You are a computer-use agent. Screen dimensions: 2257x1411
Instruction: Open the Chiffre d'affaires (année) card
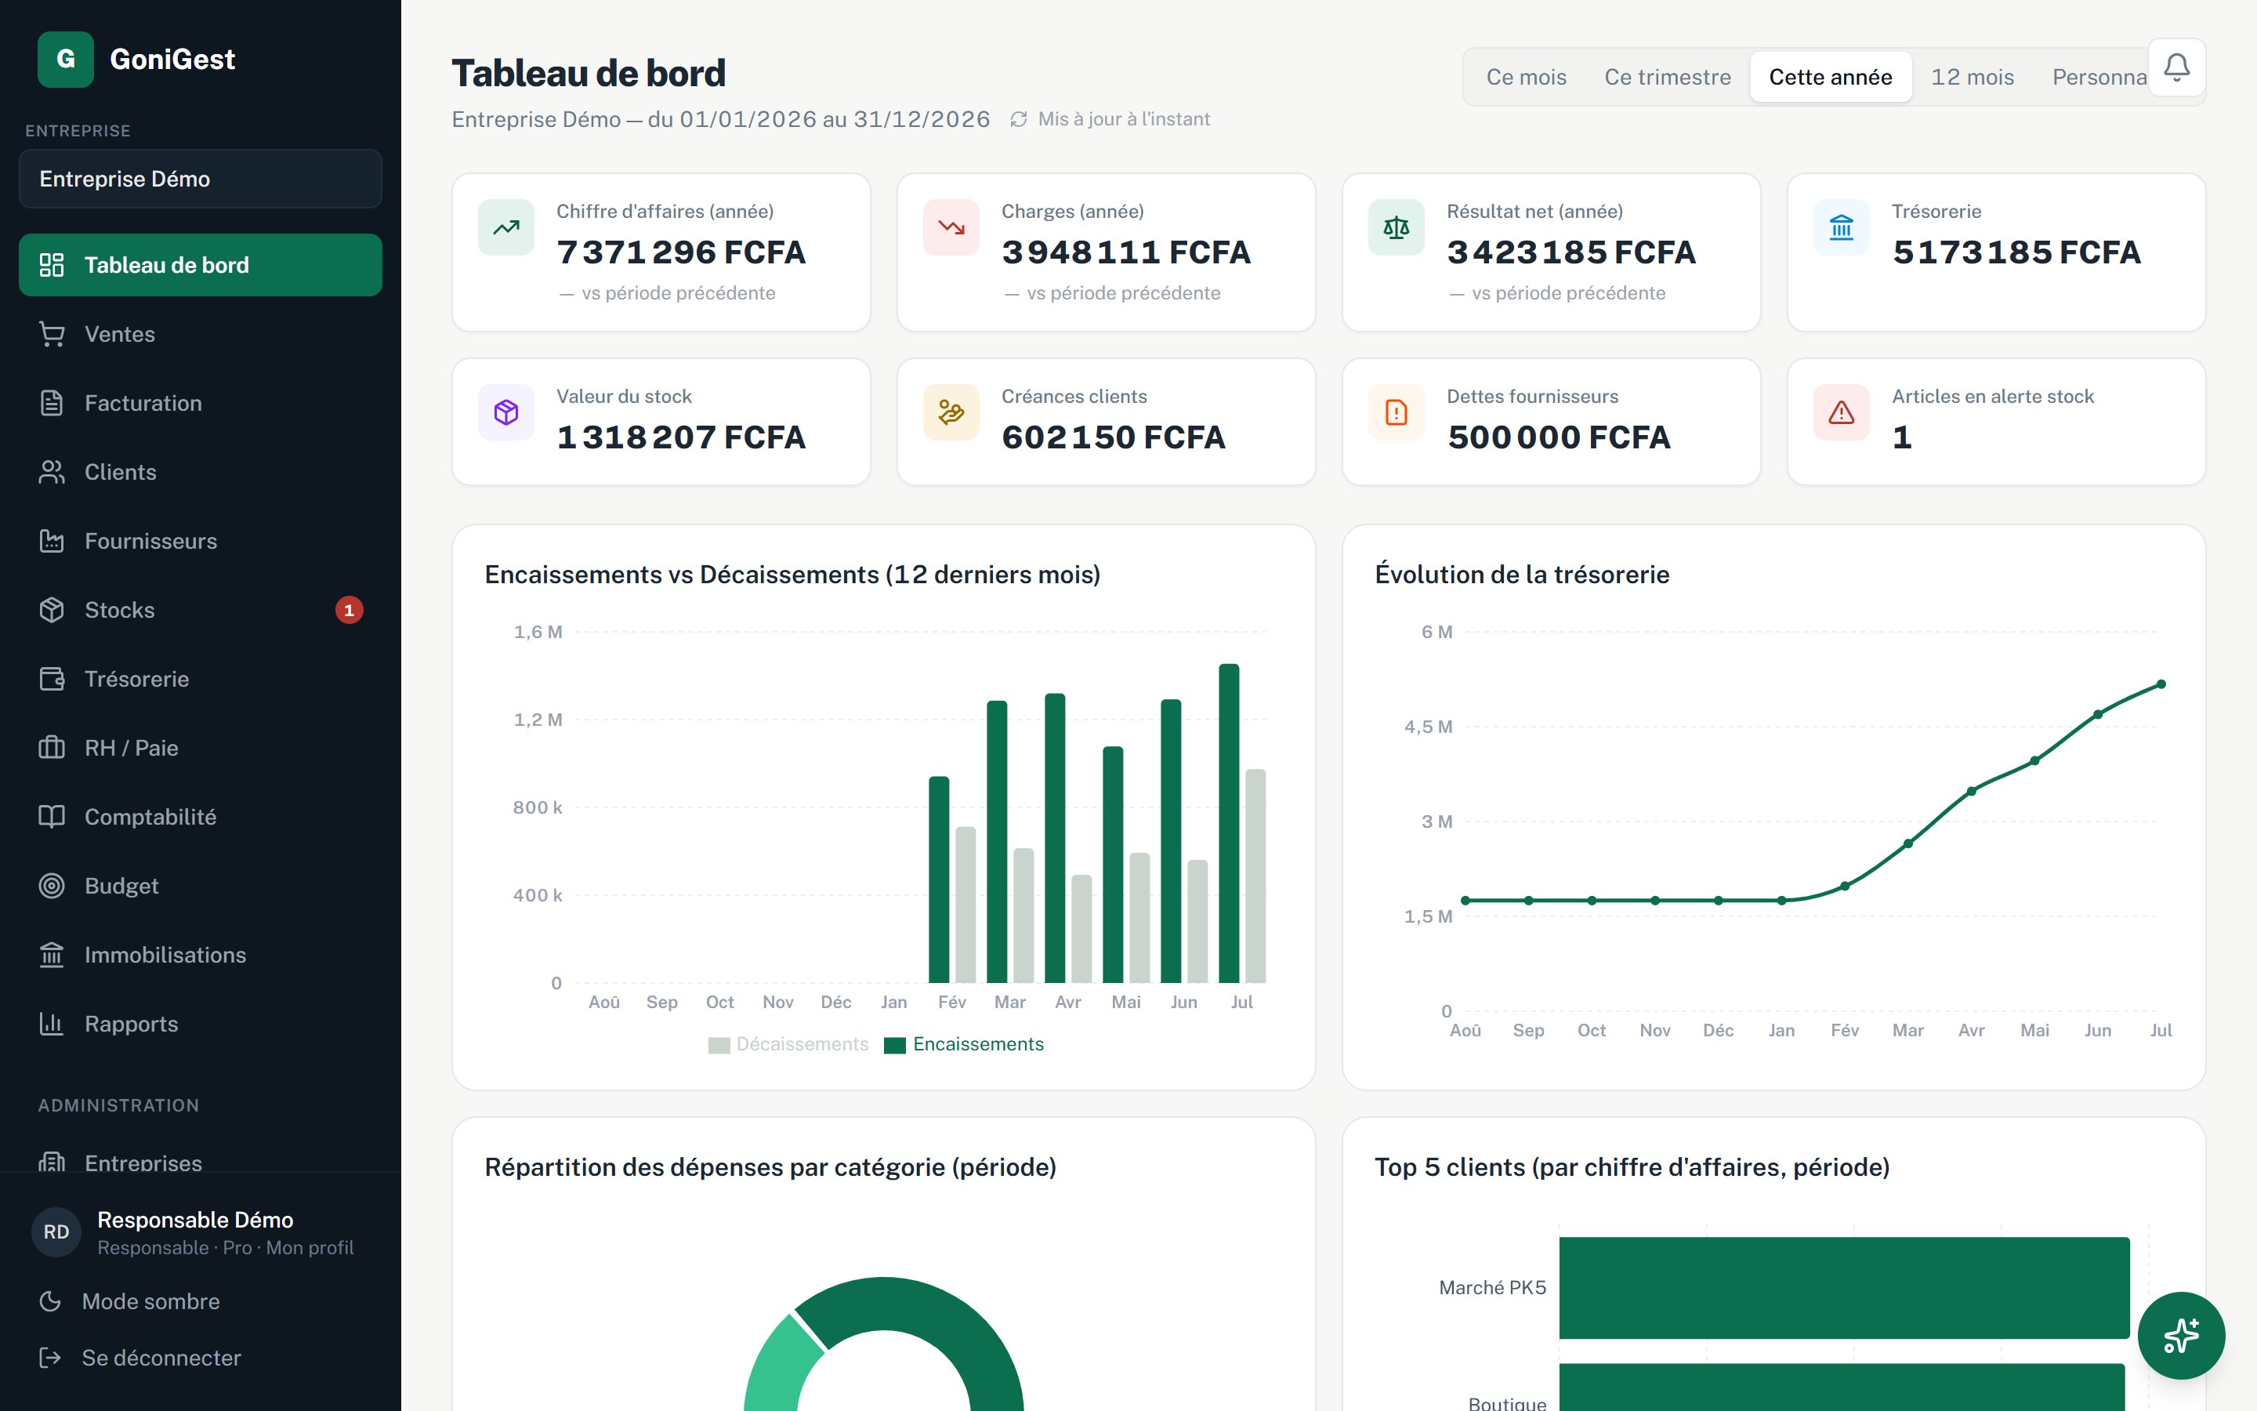(661, 252)
